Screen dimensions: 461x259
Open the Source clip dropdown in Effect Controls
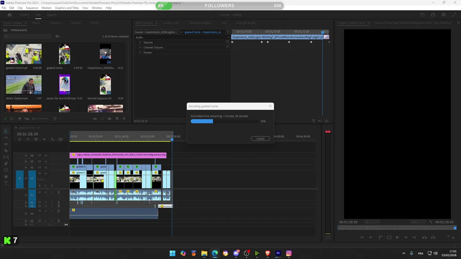[181, 32]
